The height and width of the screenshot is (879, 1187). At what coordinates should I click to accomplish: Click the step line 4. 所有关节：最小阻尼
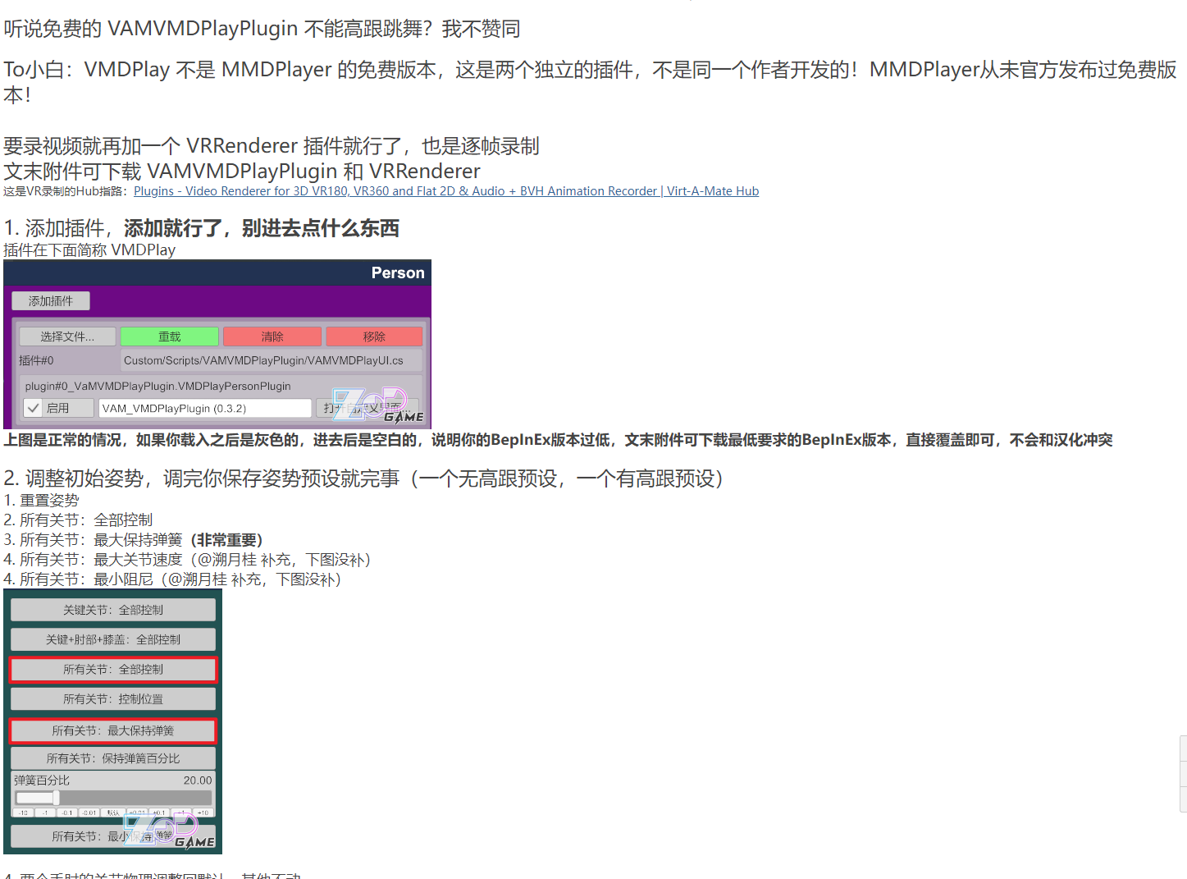click(173, 579)
